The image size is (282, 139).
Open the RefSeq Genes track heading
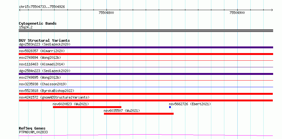(x=32, y=129)
